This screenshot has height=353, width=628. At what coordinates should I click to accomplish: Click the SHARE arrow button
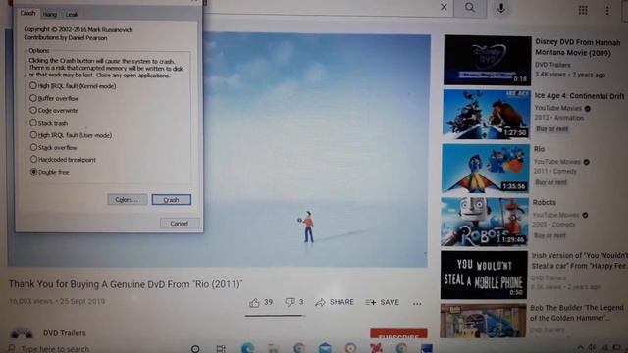point(335,302)
